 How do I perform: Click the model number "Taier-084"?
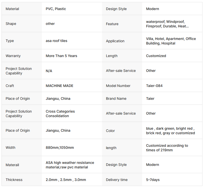point(154,86)
